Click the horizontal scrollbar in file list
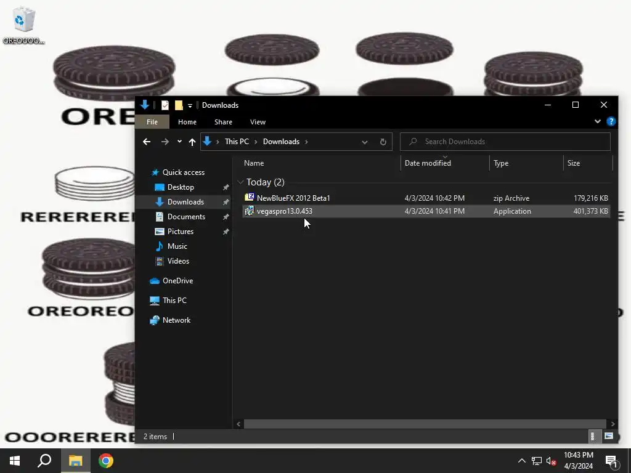 pyautogui.click(x=425, y=424)
